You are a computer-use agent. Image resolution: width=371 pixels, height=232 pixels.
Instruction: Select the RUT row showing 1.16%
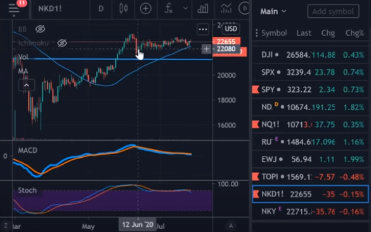click(x=310, y=142)
